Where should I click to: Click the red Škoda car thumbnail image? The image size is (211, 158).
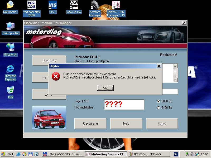(x=49, y=117)
